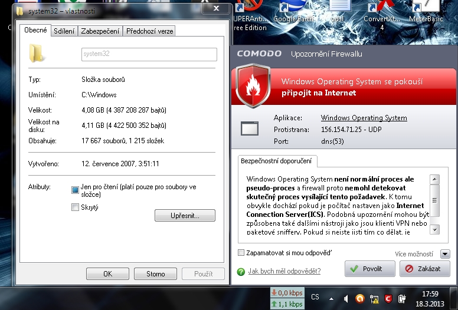Click the application window icon beside Aplikace
The image size is (458, 310).
point(250,128)
